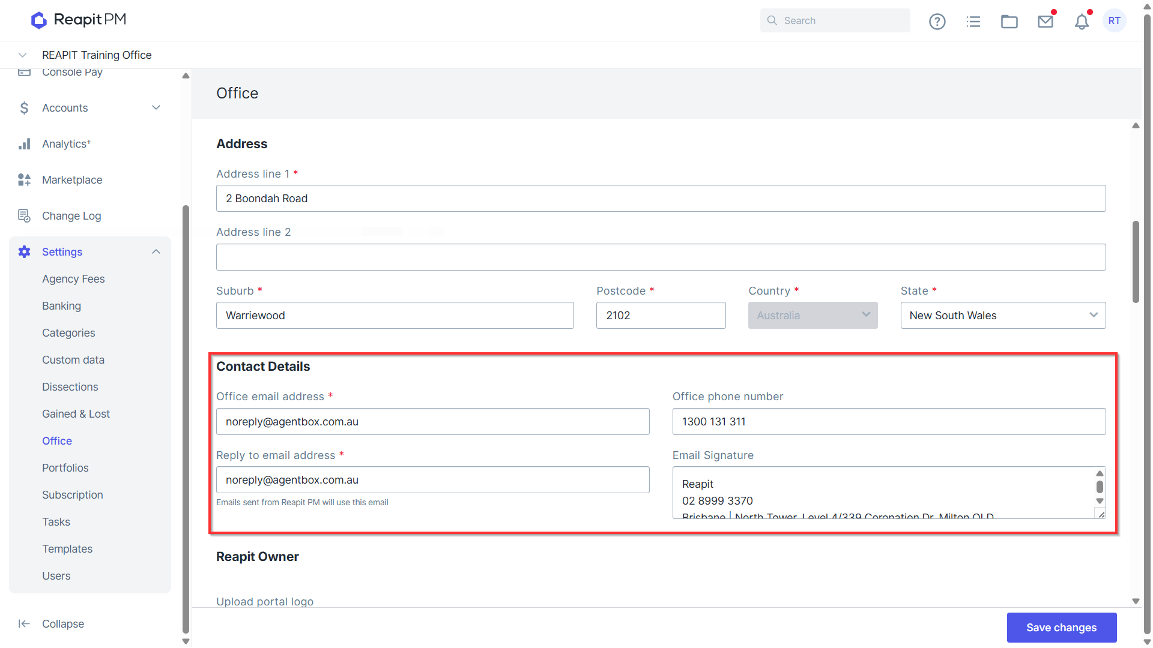
Task: Open Agency Fees settings page
Action: [x=73, y=279]
